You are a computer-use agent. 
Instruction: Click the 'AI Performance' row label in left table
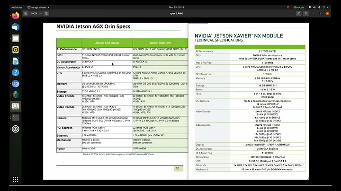[67, 49]
